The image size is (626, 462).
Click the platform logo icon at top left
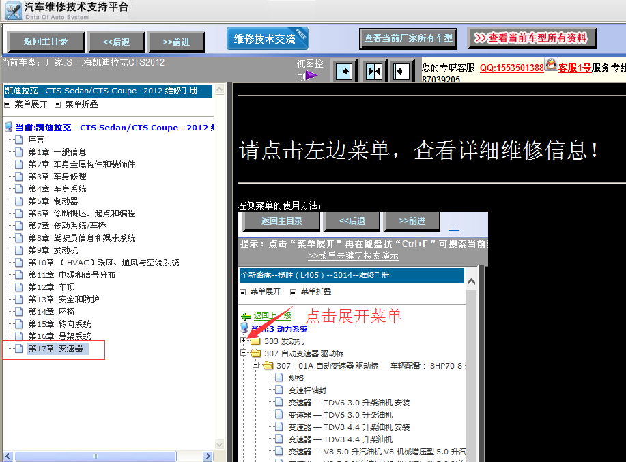coord(13,10)
